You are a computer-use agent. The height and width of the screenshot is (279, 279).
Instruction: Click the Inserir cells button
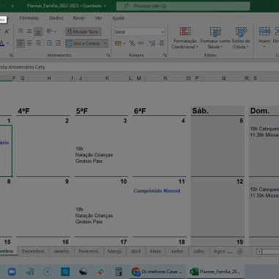point(264,37)
